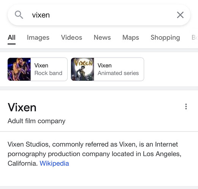Click inside the search field containing vixen
The image size is (198, 189).
pos(99,15)
